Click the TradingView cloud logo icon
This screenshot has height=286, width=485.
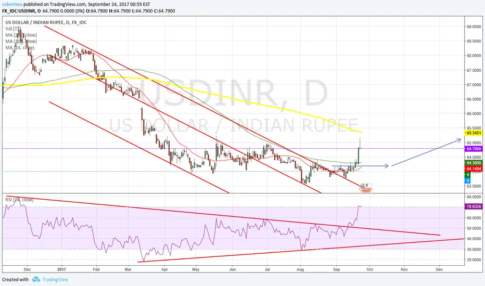coord(36,280)
